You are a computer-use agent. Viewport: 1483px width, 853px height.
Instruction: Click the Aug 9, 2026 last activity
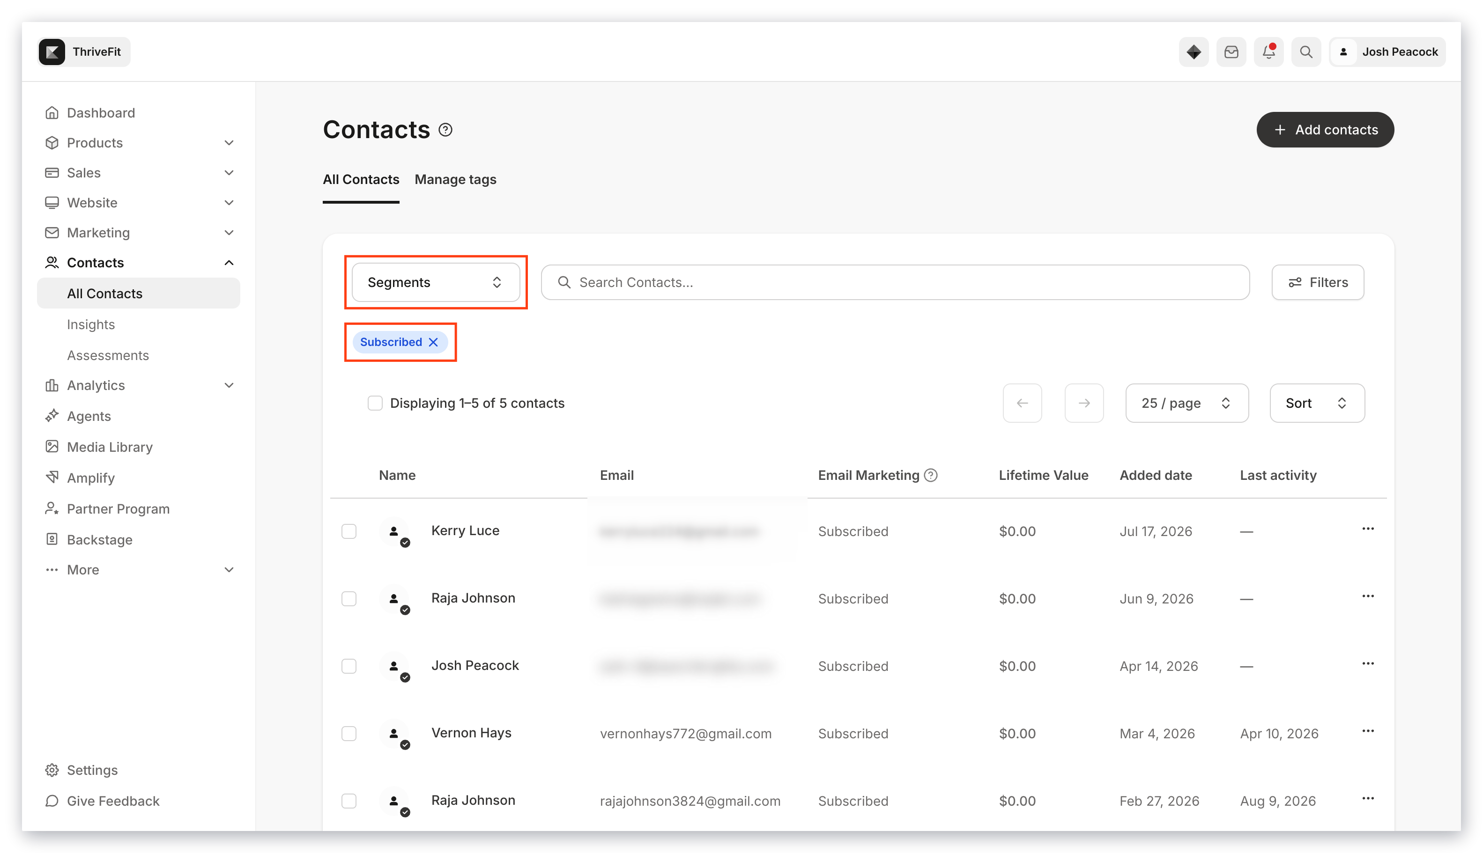pos(1277,801)
